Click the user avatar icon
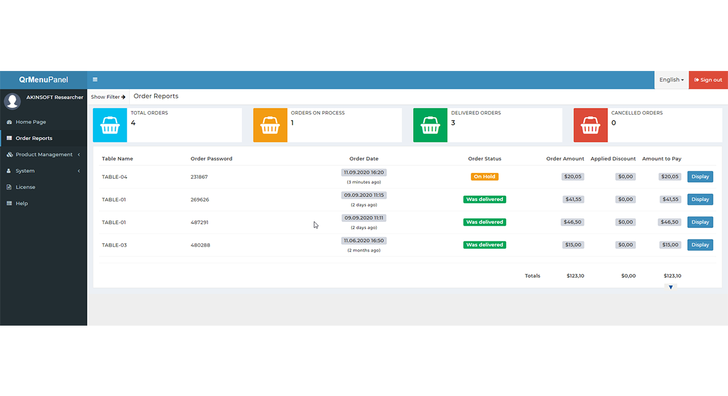728x396 pixels. [12, 101]
